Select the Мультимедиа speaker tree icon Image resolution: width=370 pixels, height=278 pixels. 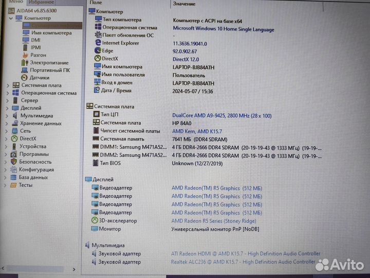(15, 116)
